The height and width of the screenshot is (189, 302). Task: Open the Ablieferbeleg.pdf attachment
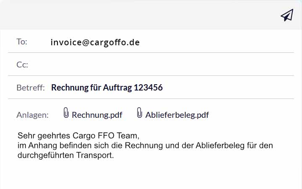click(177, 115)
